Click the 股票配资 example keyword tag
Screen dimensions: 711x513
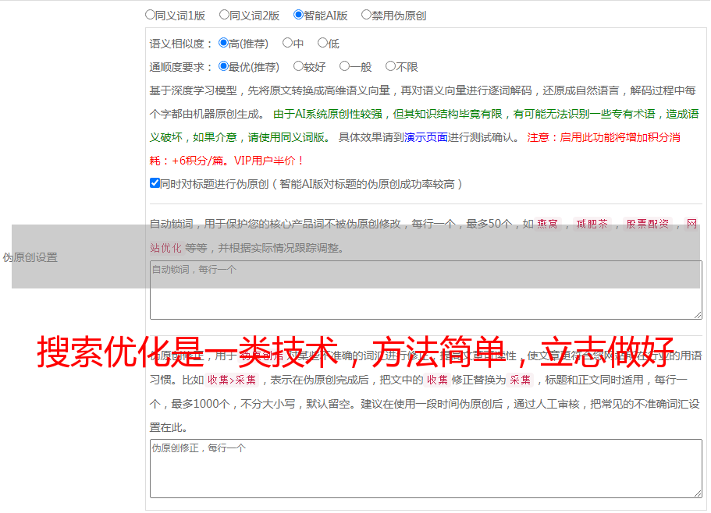click(x=647, y=225)
